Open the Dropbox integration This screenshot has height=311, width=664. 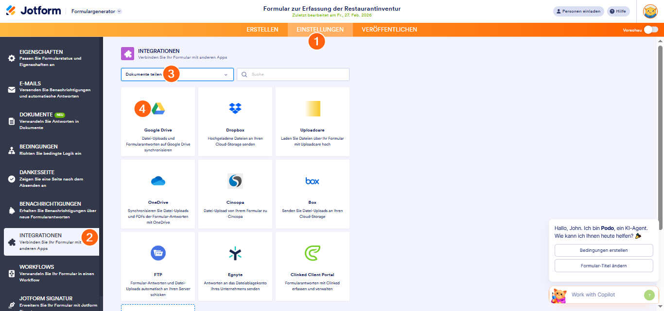tap(234, 121)
